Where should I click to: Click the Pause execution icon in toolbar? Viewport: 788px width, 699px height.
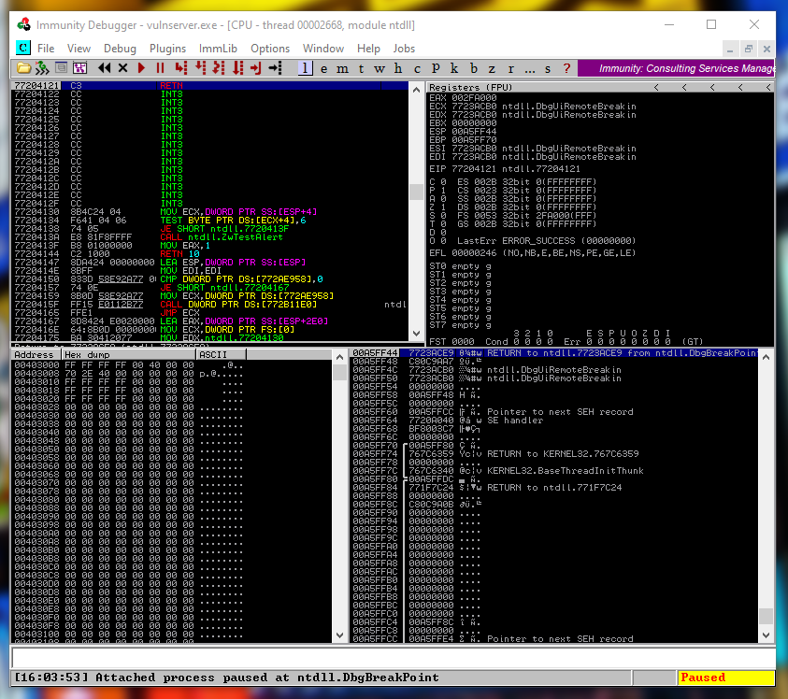(160, 68)
